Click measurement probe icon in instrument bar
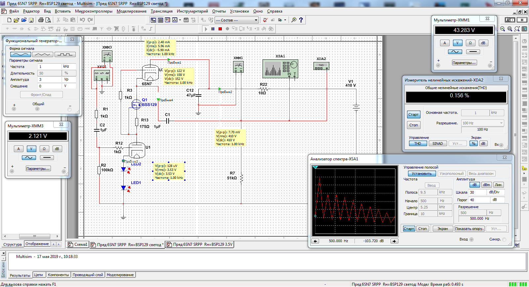Image resolution: width=529 pixels, height=287 pixels. [x=524, y=169]
